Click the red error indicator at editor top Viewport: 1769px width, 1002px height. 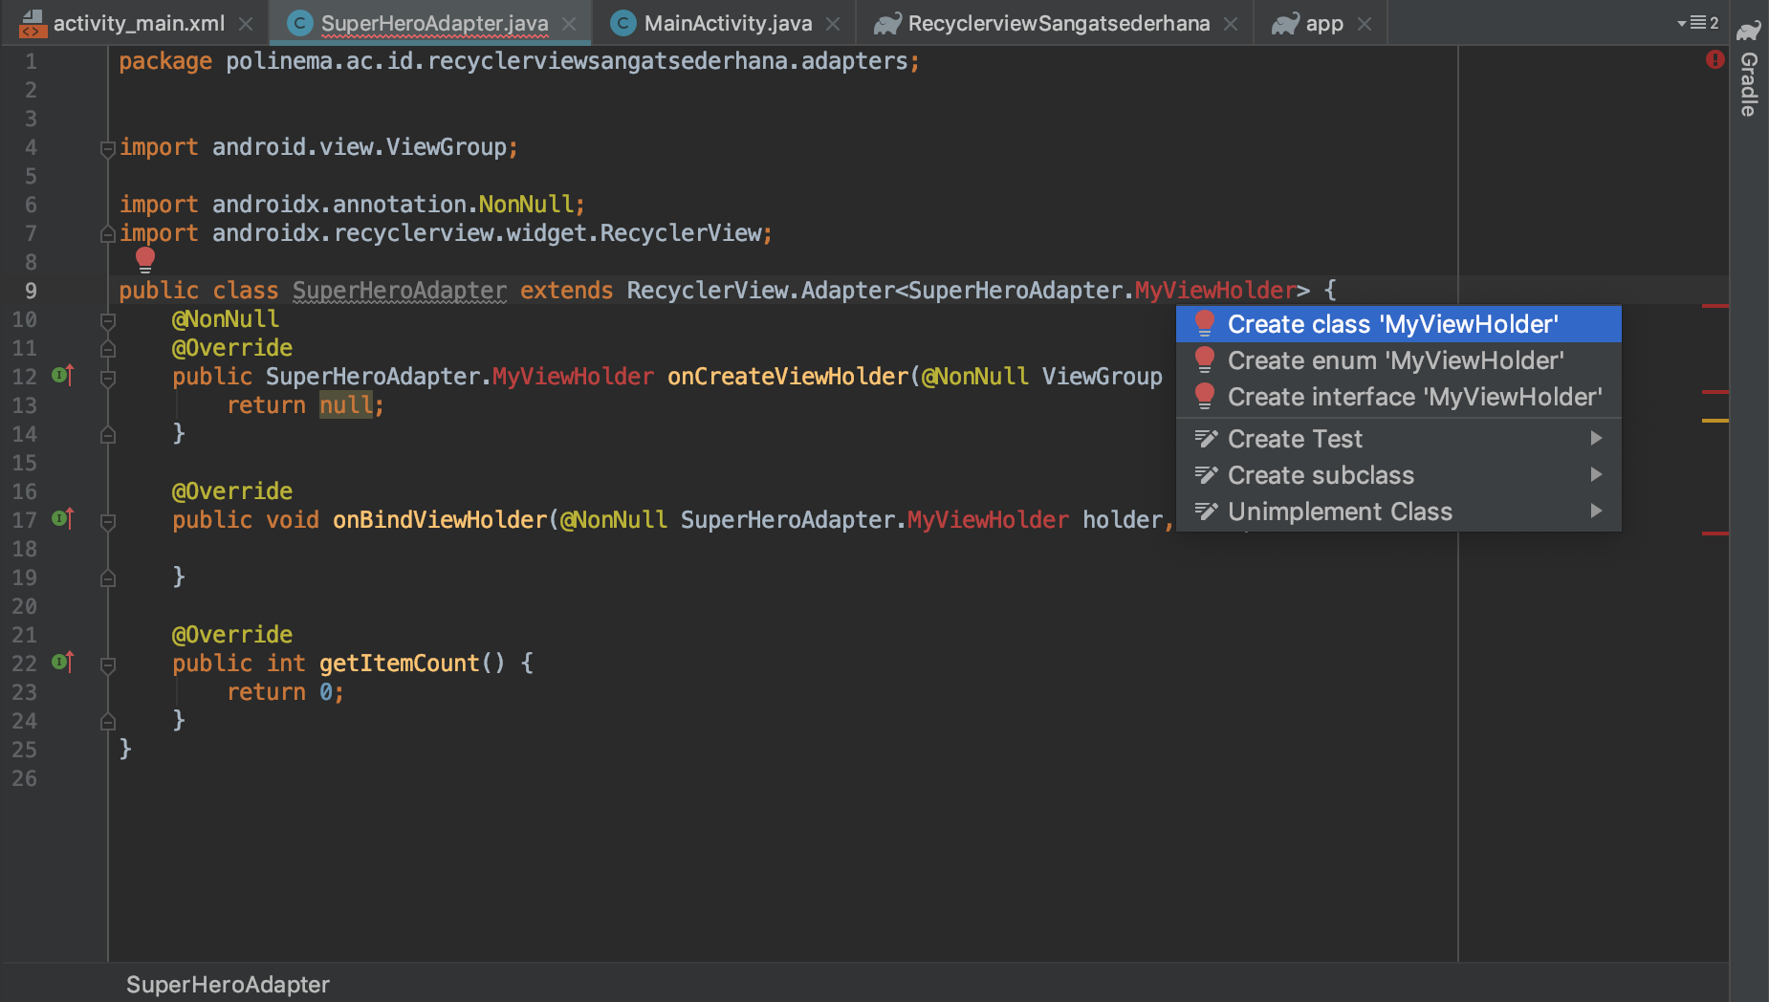1714,59
